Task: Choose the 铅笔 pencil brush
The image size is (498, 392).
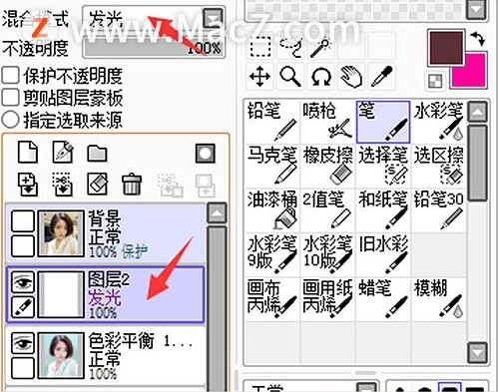Action: 272,122
